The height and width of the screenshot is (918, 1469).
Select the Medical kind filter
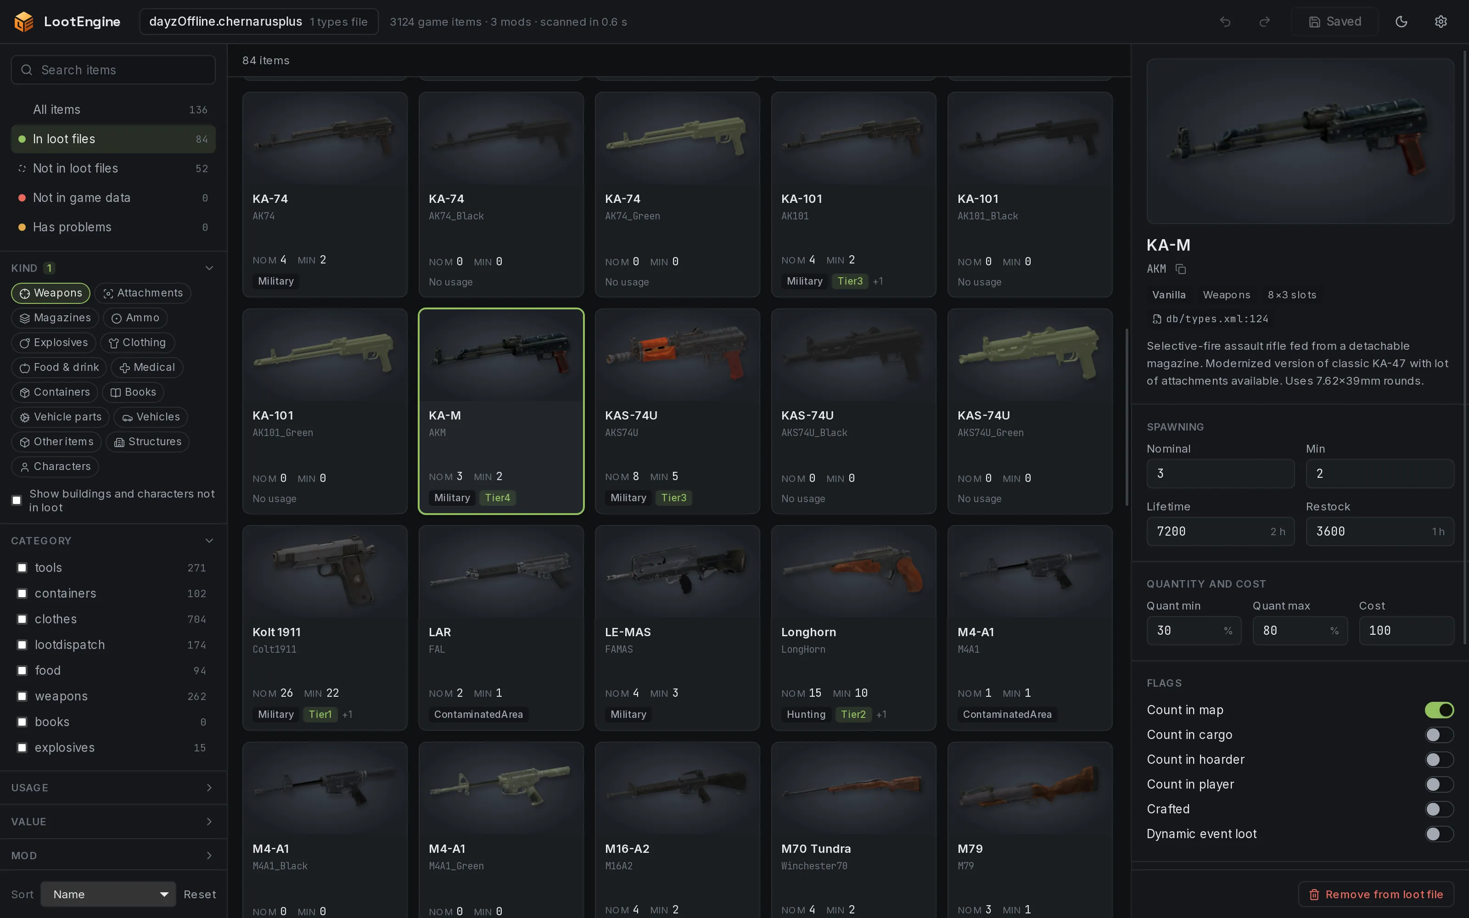tap(147, 368)
